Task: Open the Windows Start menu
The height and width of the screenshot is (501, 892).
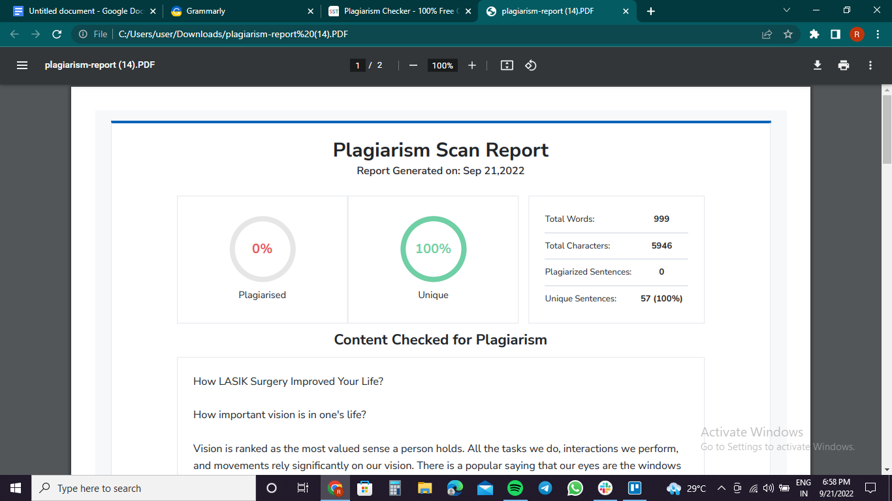Action: click(16, 488)
